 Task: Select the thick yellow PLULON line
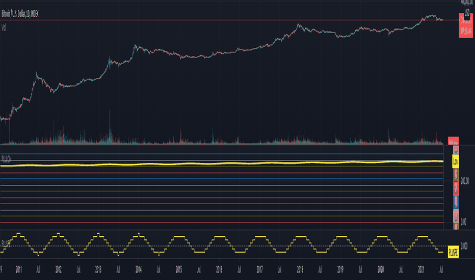click(x=222, y=164)
